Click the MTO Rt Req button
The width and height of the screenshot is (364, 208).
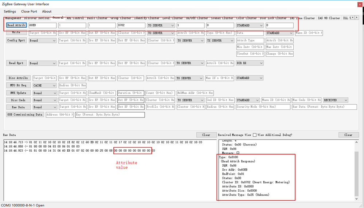18,85
